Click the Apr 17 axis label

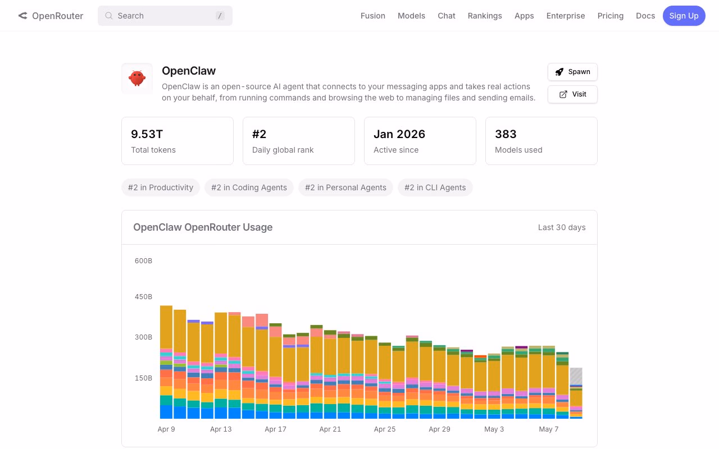[275, 429]
